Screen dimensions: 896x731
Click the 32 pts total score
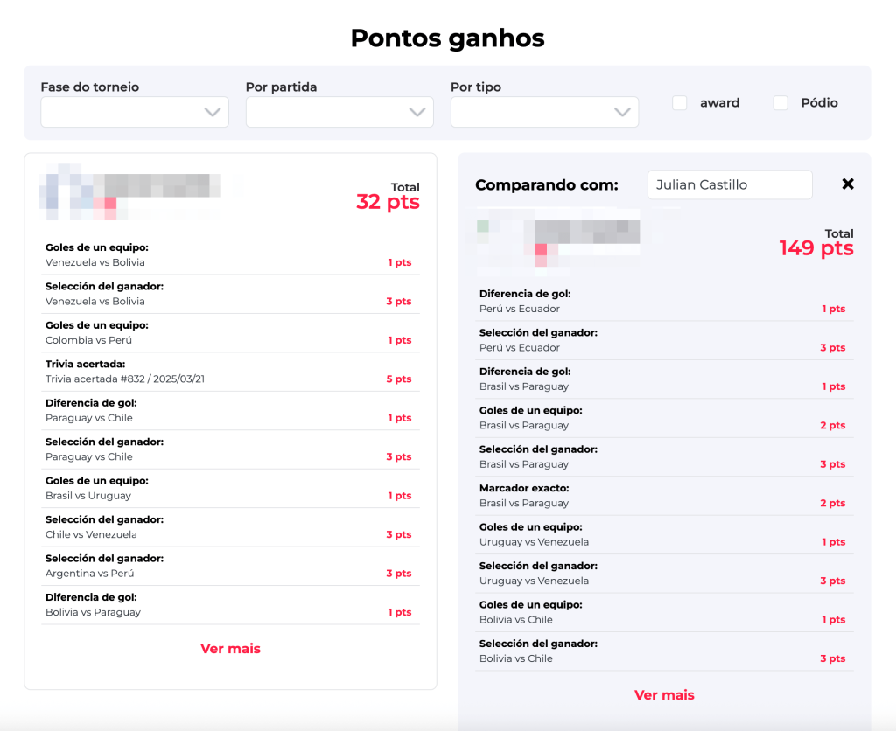pyautogui.click(x=388, y=202)
